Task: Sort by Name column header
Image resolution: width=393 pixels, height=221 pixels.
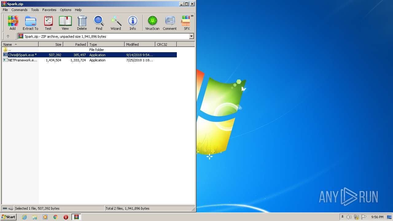Action: pyautogui.click(x=20, y=45)
